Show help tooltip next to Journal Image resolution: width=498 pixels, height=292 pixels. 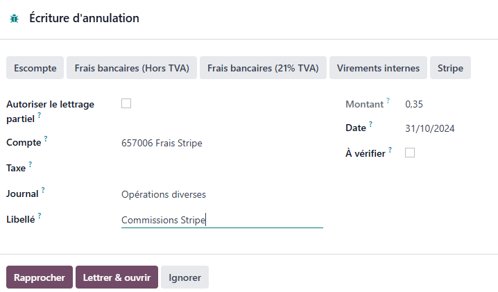click(x=43, y=190)
